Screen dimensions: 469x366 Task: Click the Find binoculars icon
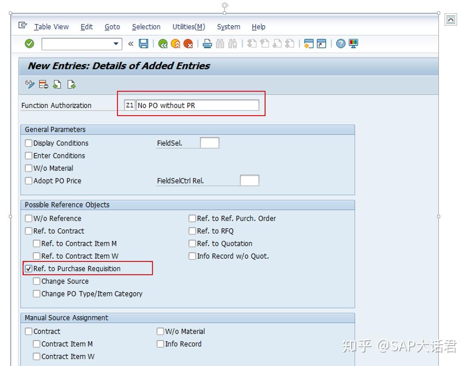220,44
